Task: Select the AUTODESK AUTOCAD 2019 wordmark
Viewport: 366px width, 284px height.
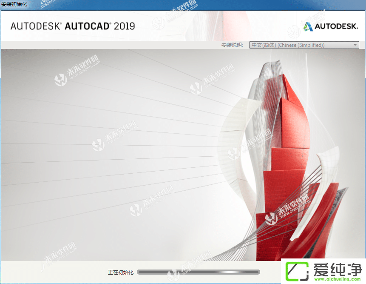Action: 72,26
